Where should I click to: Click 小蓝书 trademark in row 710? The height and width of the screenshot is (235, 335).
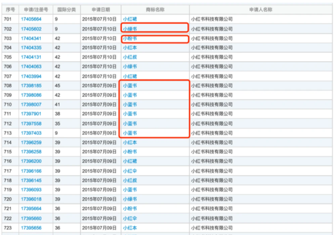pos(130,104)
